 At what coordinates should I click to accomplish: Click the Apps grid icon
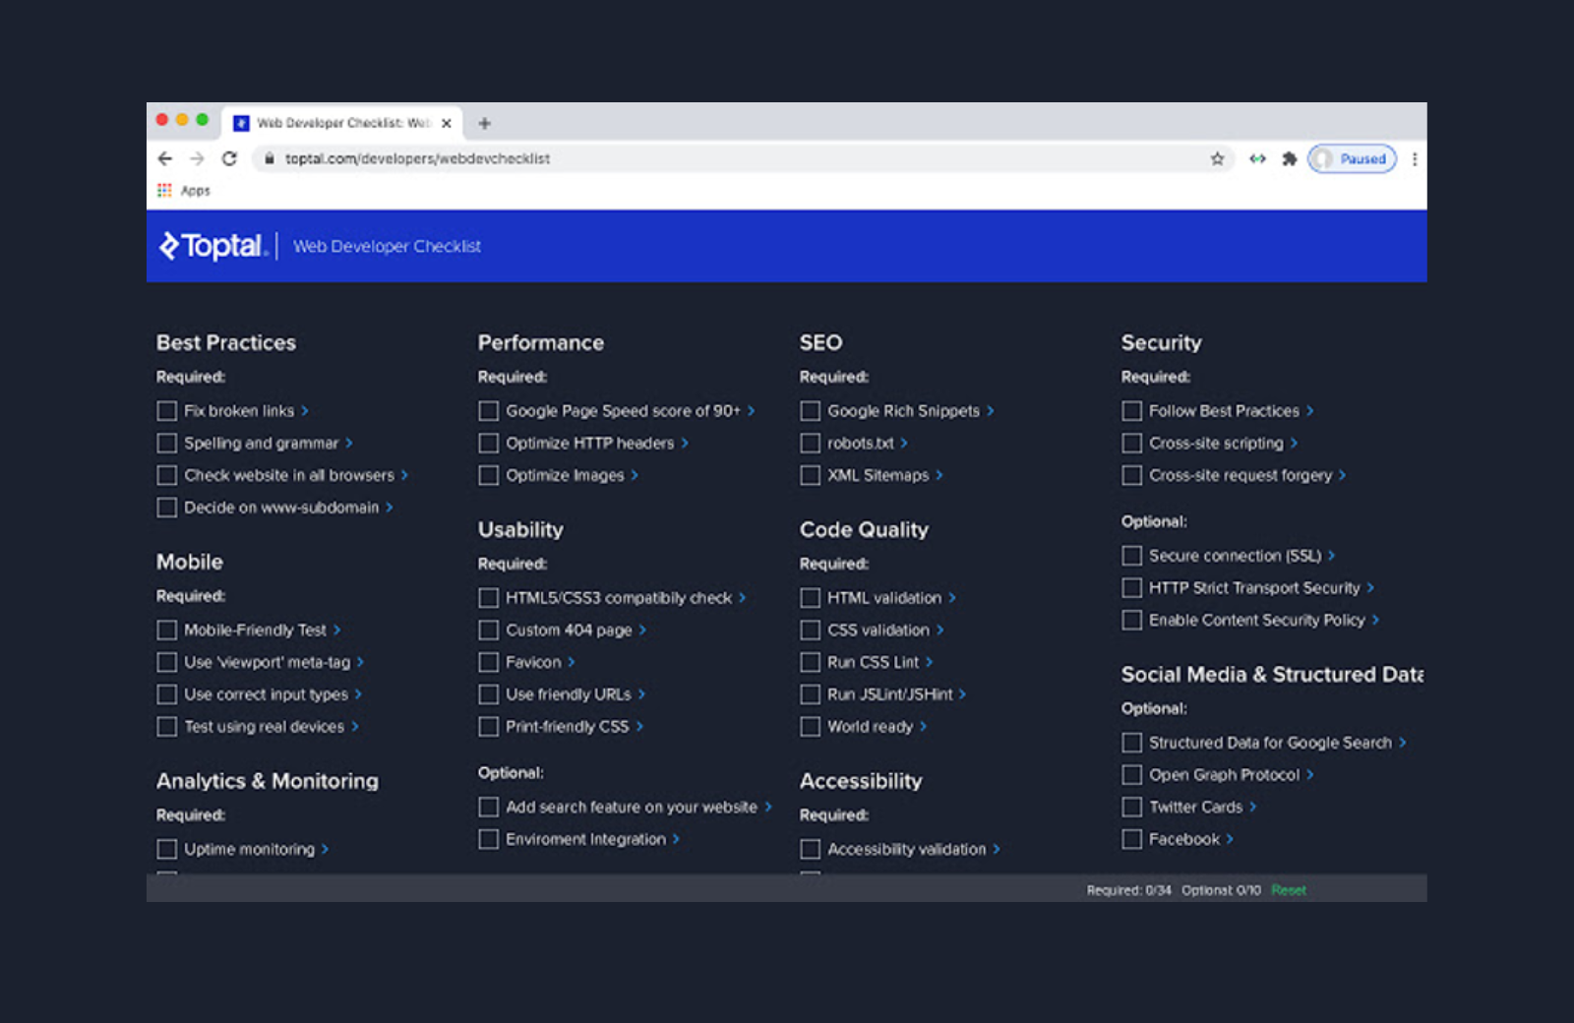click(x=164, y=191)
